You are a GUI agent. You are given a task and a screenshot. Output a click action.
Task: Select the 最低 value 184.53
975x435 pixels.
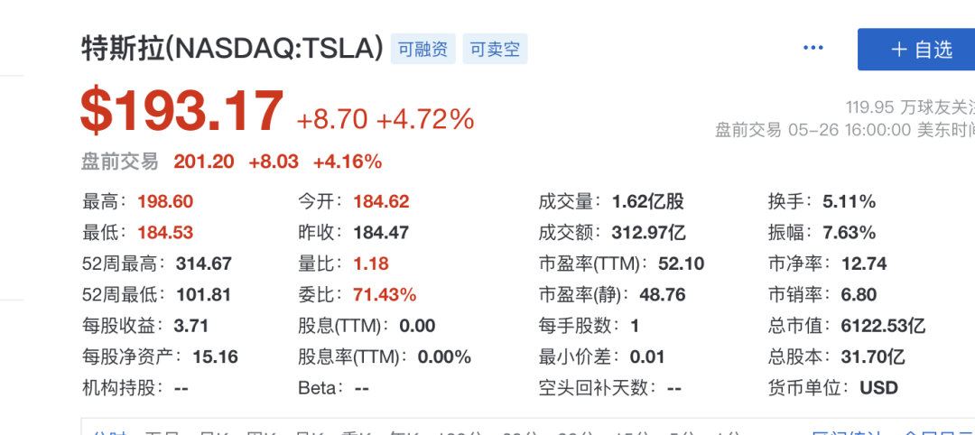point(165,233)
